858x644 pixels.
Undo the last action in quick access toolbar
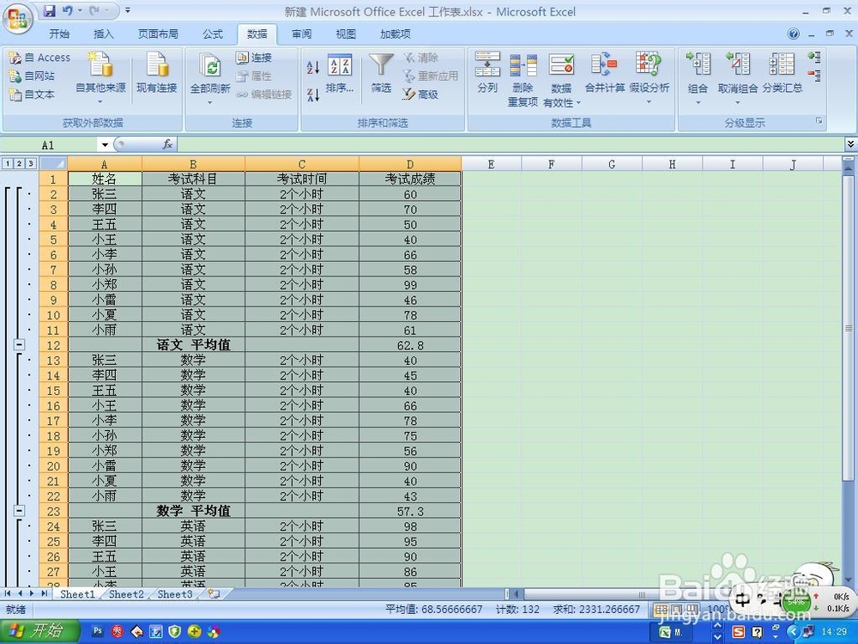68,10
